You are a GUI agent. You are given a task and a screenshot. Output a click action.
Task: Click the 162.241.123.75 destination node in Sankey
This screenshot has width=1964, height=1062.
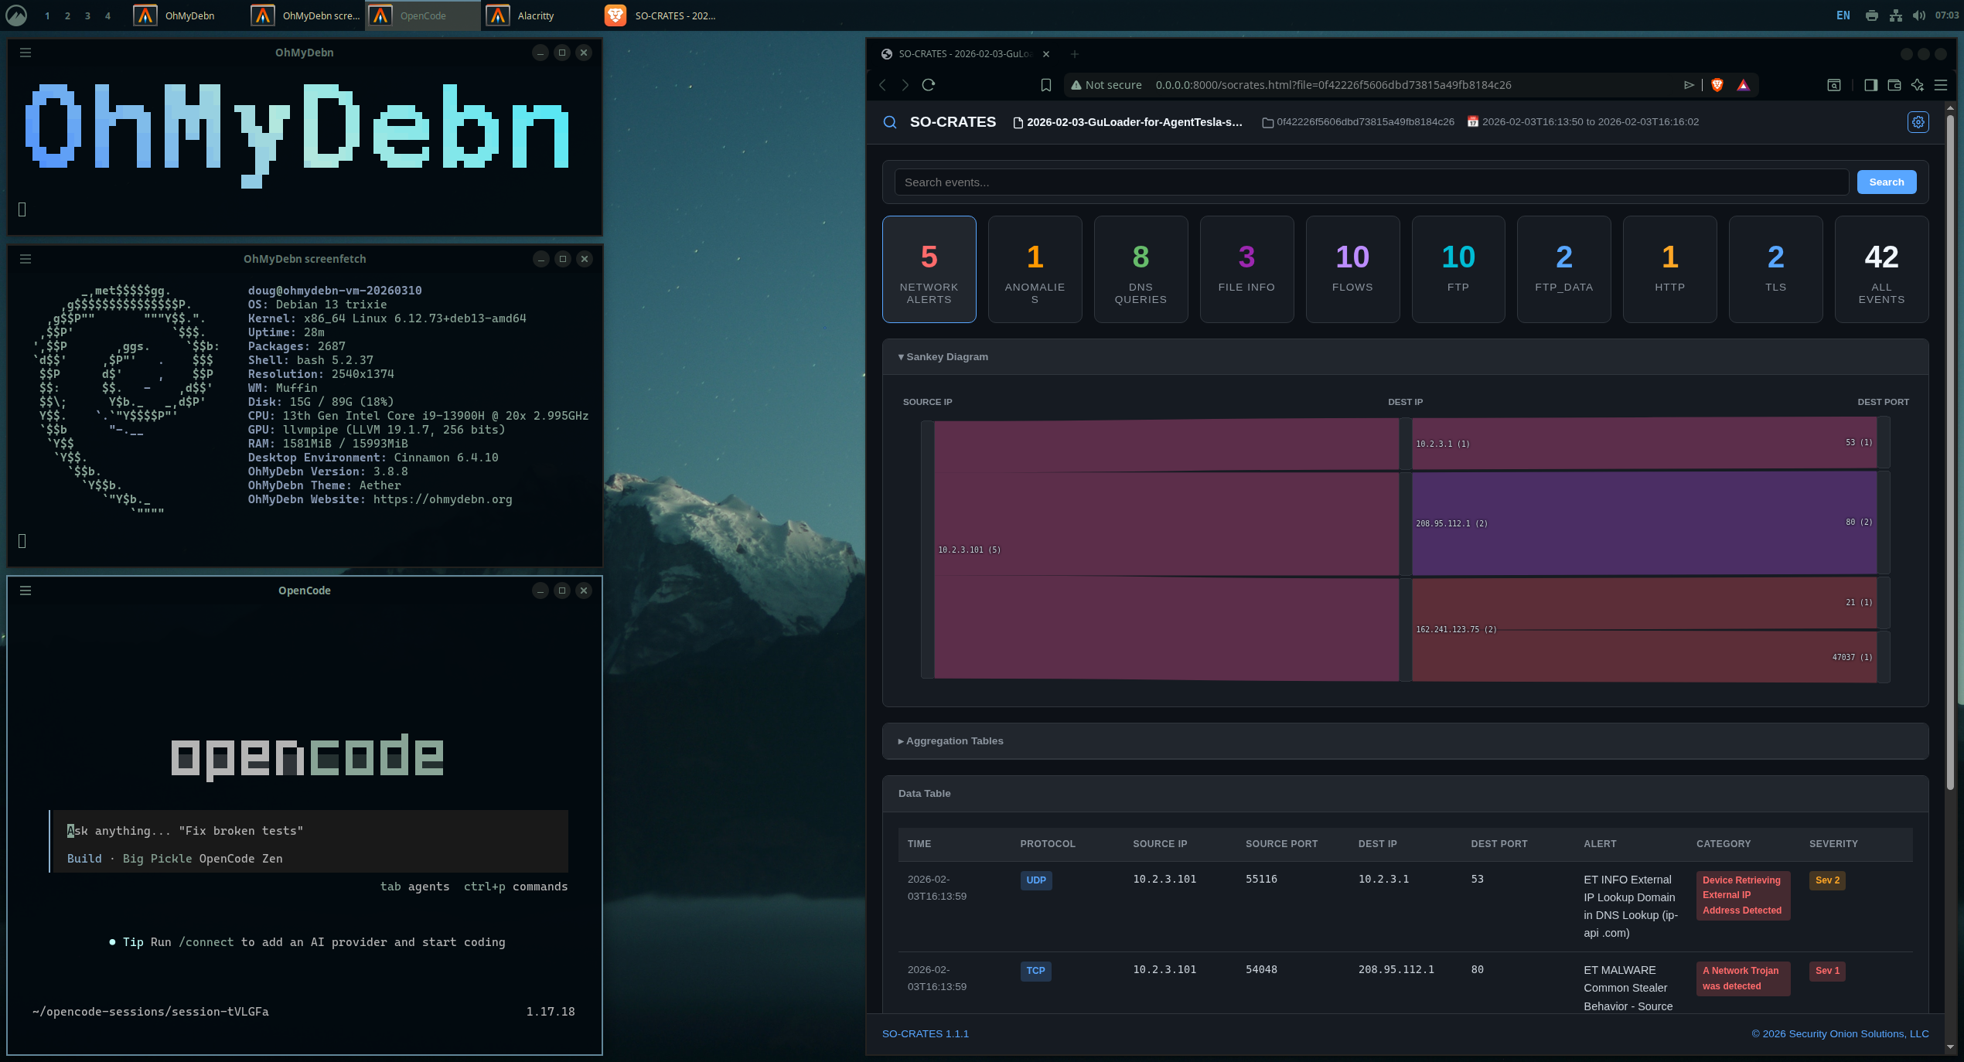pyautogui.click(x=1406, y=629)
